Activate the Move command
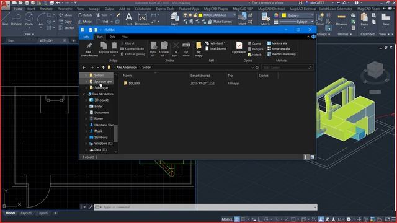The width and height of the screenshot is (397, 223). pyautogui.click(x=65, y=15)
